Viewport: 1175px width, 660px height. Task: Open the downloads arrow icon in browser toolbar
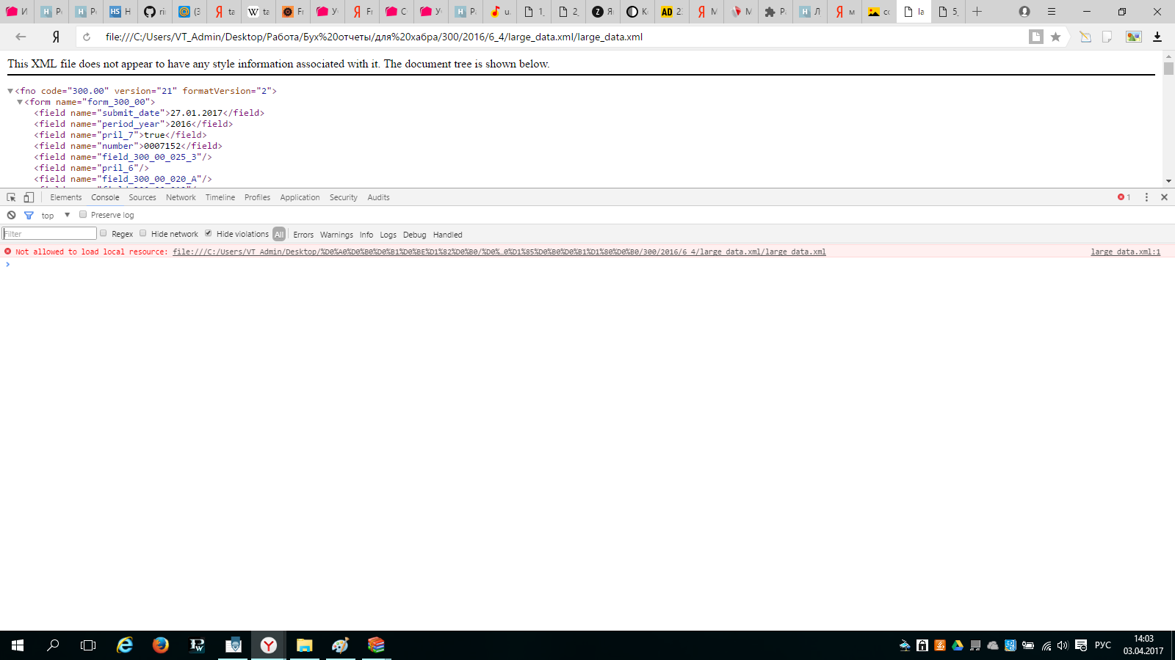pos(1157,37)
